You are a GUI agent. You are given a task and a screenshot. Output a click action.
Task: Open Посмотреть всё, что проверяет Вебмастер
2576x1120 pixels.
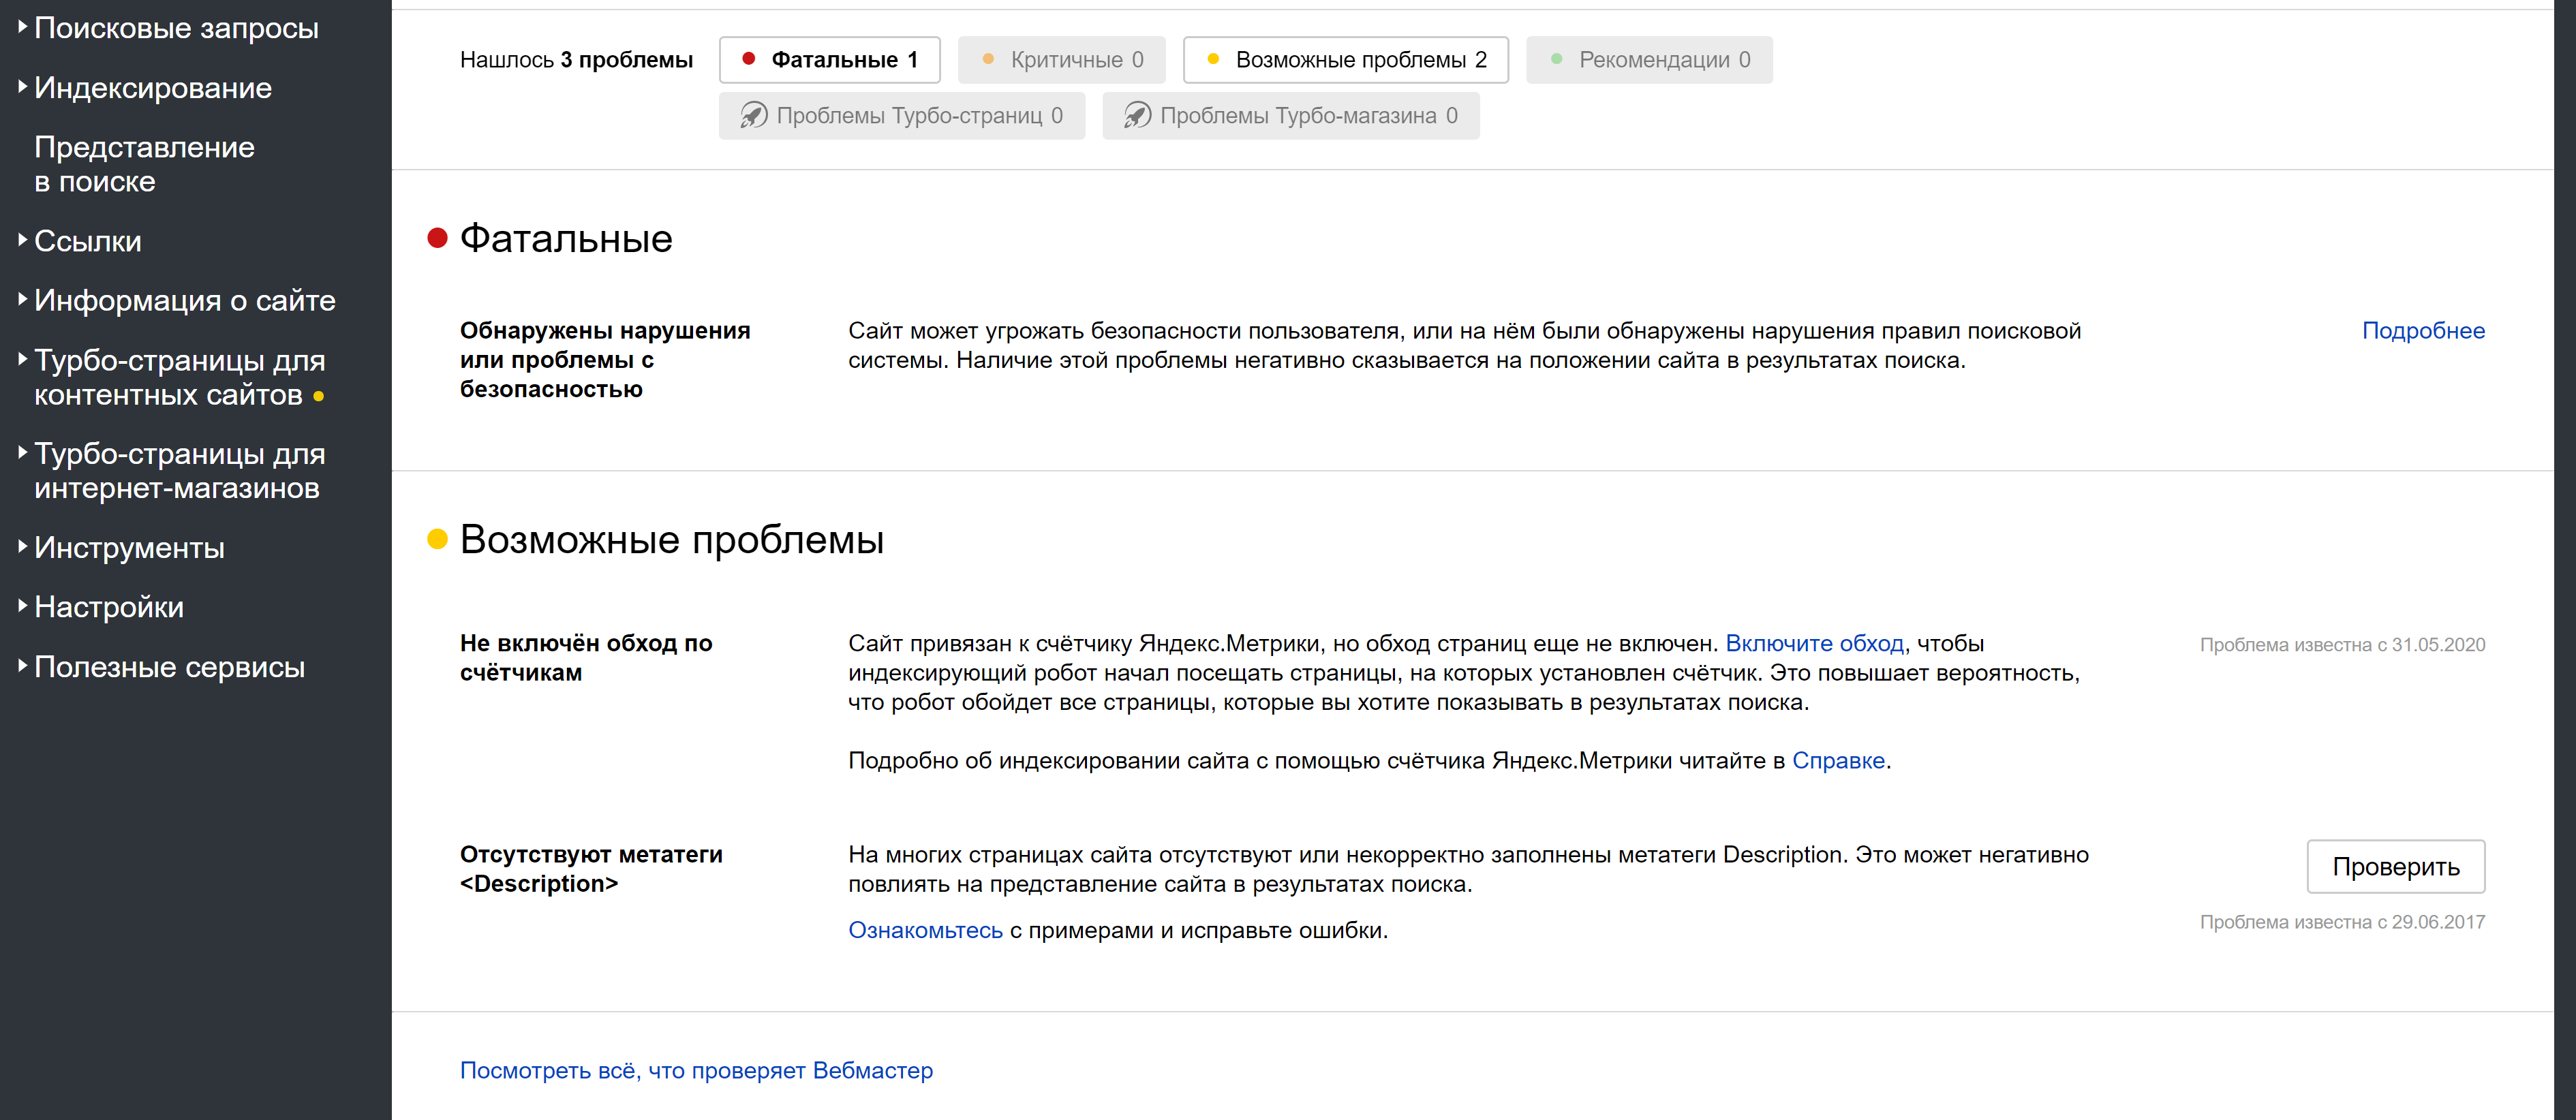tap(696, 1070)
